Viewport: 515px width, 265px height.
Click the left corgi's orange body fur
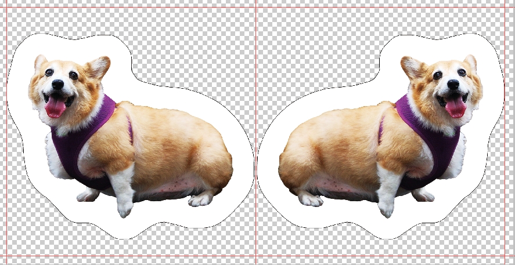tap(174, 145)
